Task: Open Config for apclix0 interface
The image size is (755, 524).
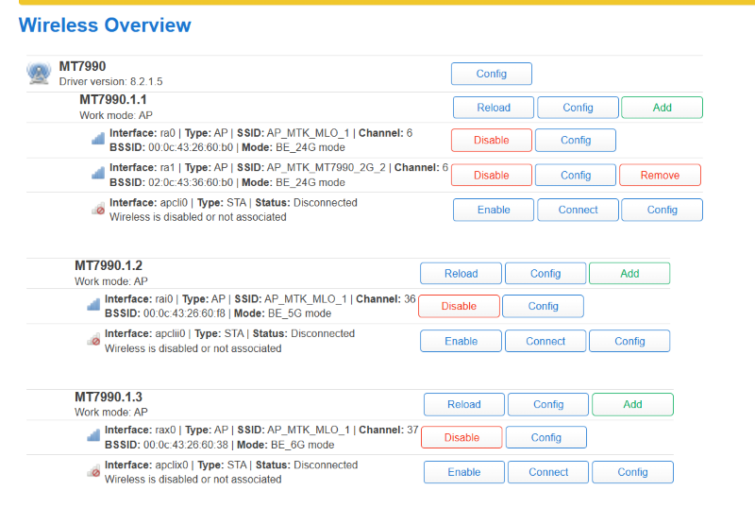Action: 632,472
